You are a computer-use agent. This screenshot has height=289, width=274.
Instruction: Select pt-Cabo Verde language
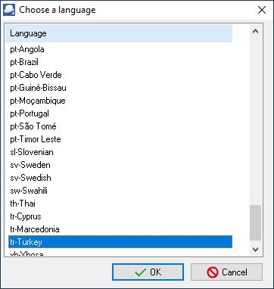[120, 75]
